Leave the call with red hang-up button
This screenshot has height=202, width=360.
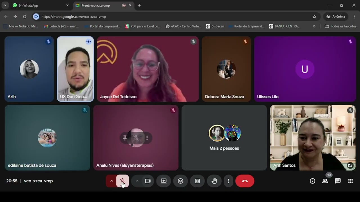point(245,181)
